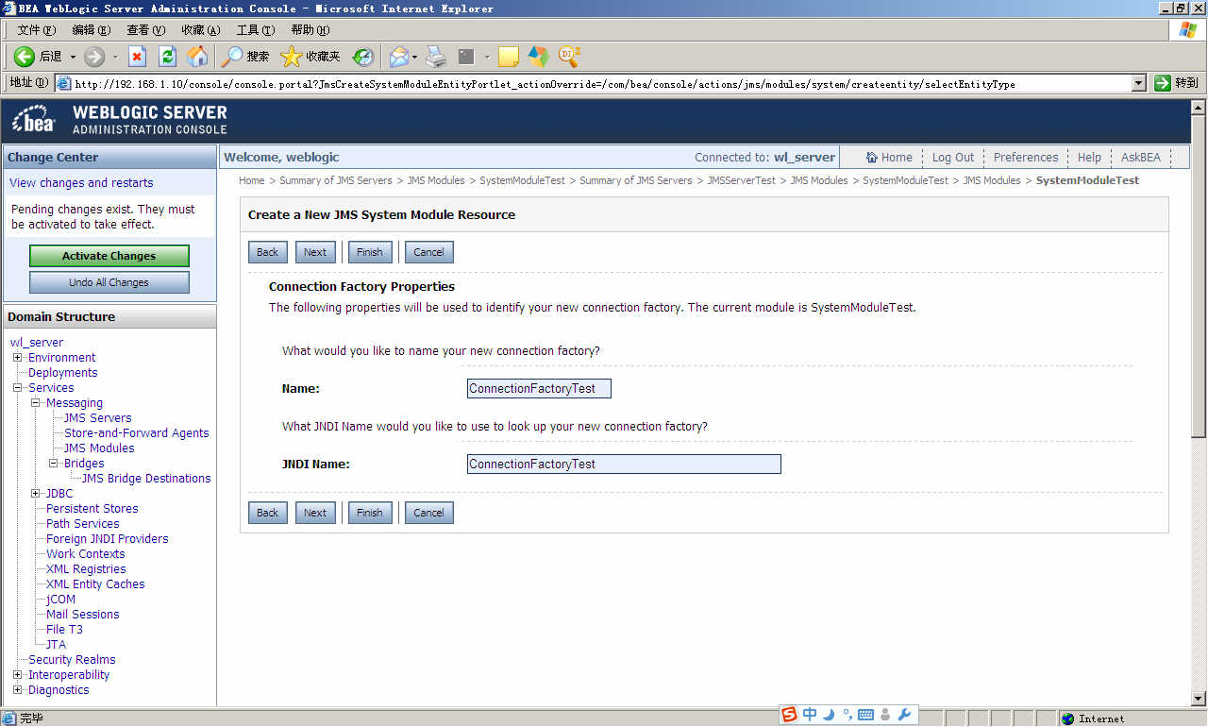The height and width of the screenshot is (727, 1208).
Task: Click the yellow note icon in toolbar
Action: tap(509, 57)
